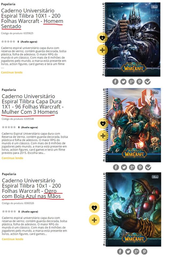Click plus icon for Ogro notebook
This screenshot has height=257, width=172.
[94, 220]
